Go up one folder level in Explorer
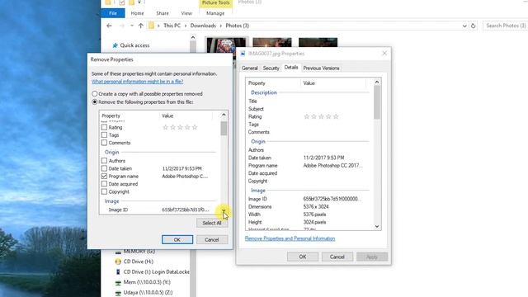Image resolution: width=528 pixels, height=297 pixels. click(141, 26)
